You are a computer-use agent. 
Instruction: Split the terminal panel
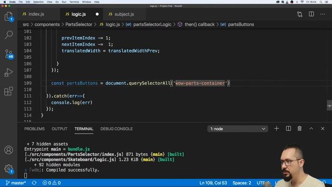click(x=288, y=129)
